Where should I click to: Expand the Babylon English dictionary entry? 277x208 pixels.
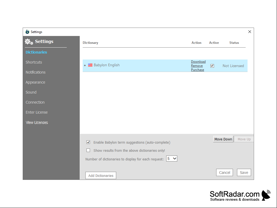tap(85, 65)
